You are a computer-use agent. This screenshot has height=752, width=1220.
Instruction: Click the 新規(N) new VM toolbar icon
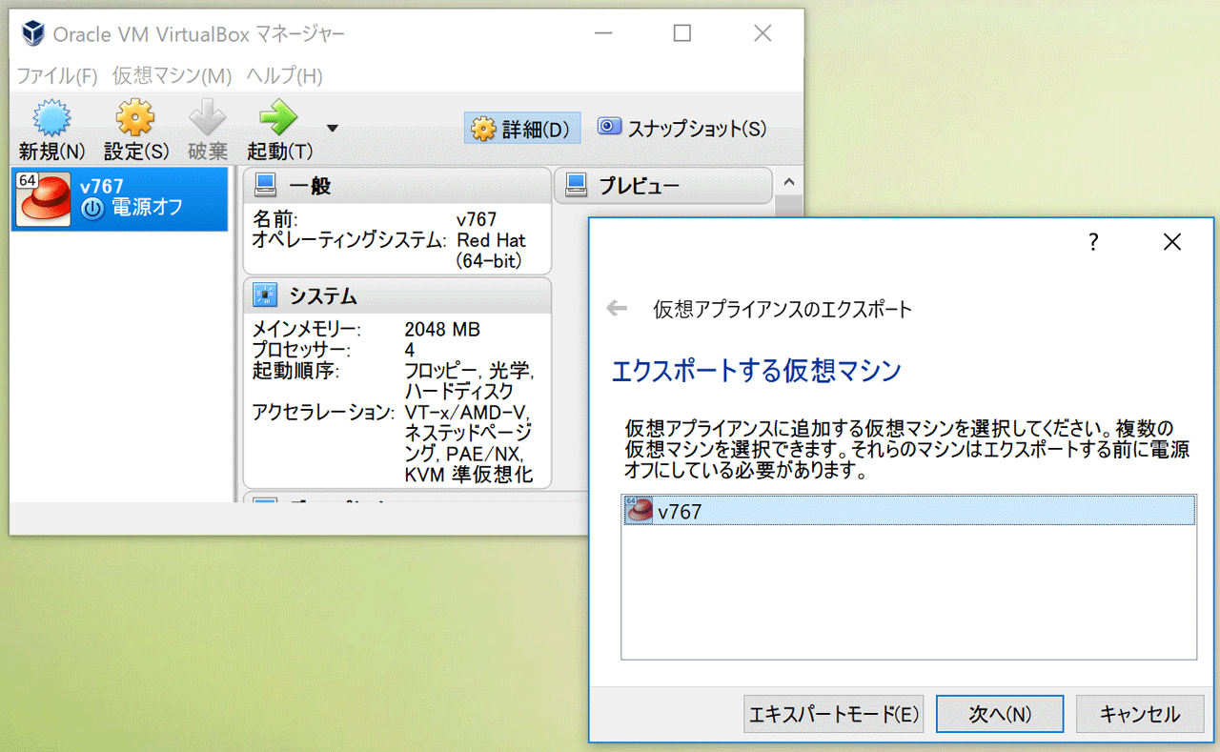[52, 118]
